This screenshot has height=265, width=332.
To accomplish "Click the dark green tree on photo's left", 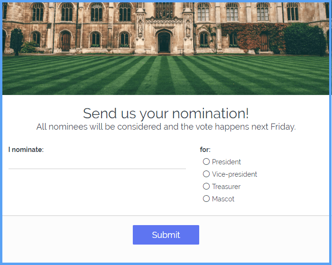I will pyautogui.click(x=17, y=40).
